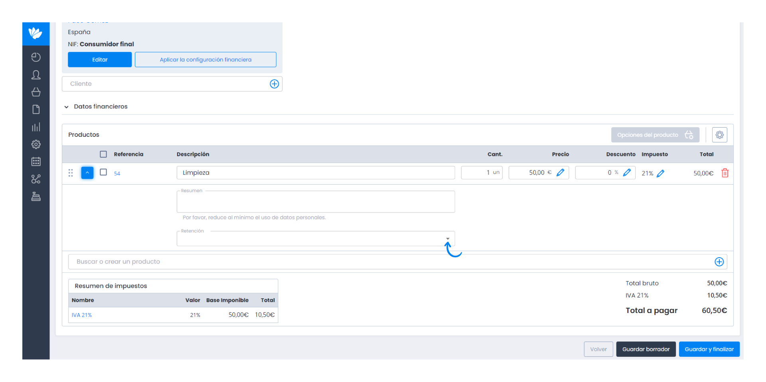This screenshot has width=766, height=382.
Task: Open the integrations nodes icon in sidebar
Action: pyautogui.click(x=36, y=179)
